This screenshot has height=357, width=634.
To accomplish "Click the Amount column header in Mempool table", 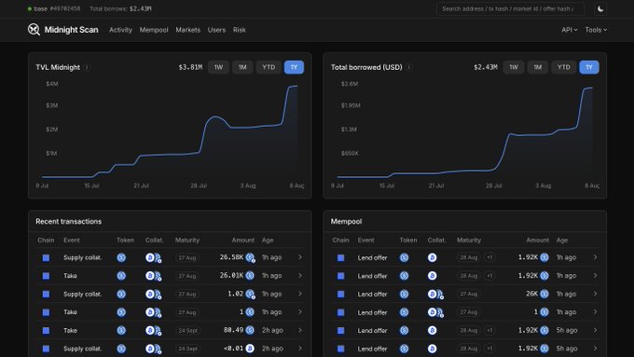I will 537,240.
